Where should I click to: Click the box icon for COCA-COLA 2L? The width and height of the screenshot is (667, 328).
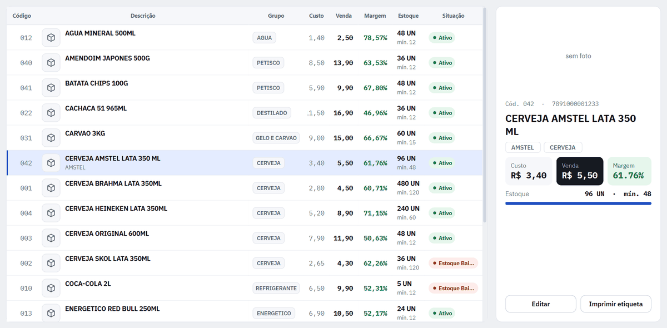[51, 288]
